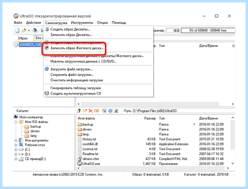This screenshot has width=248, height=189.
Task: Open the Образ type combo box
Action: coord(39,38)
